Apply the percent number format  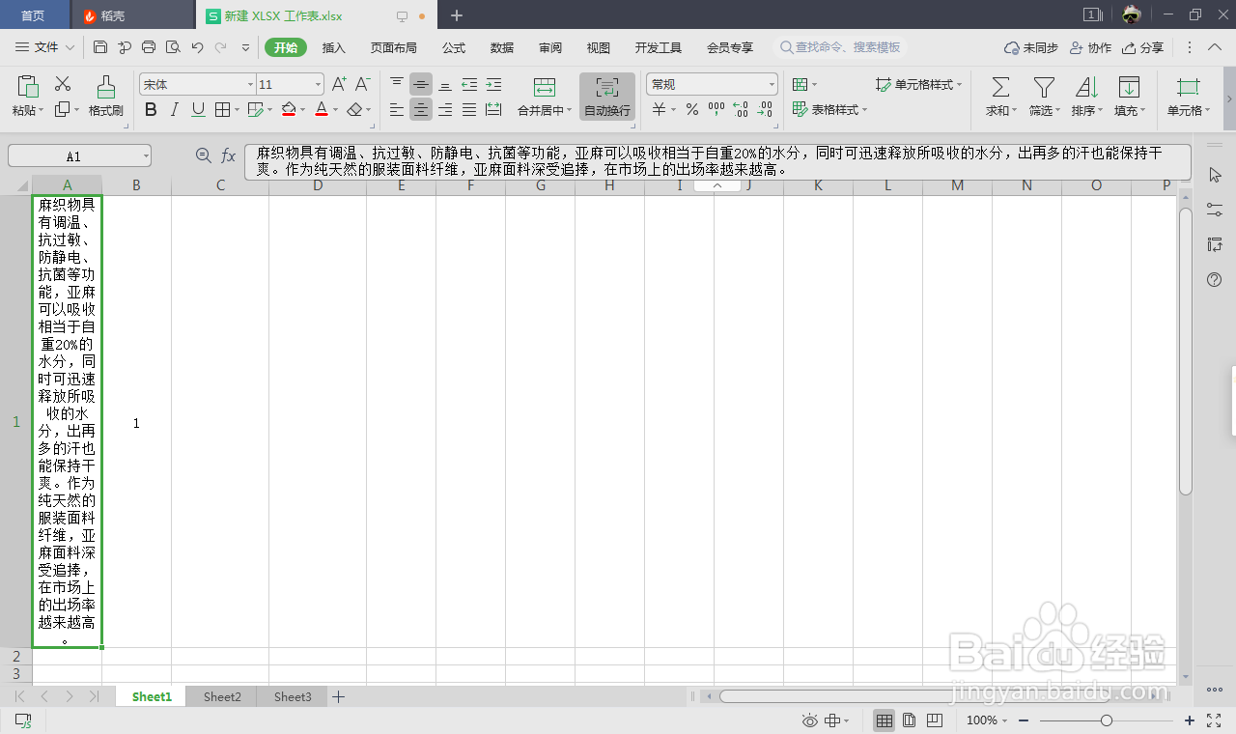(x=693, y=111)
